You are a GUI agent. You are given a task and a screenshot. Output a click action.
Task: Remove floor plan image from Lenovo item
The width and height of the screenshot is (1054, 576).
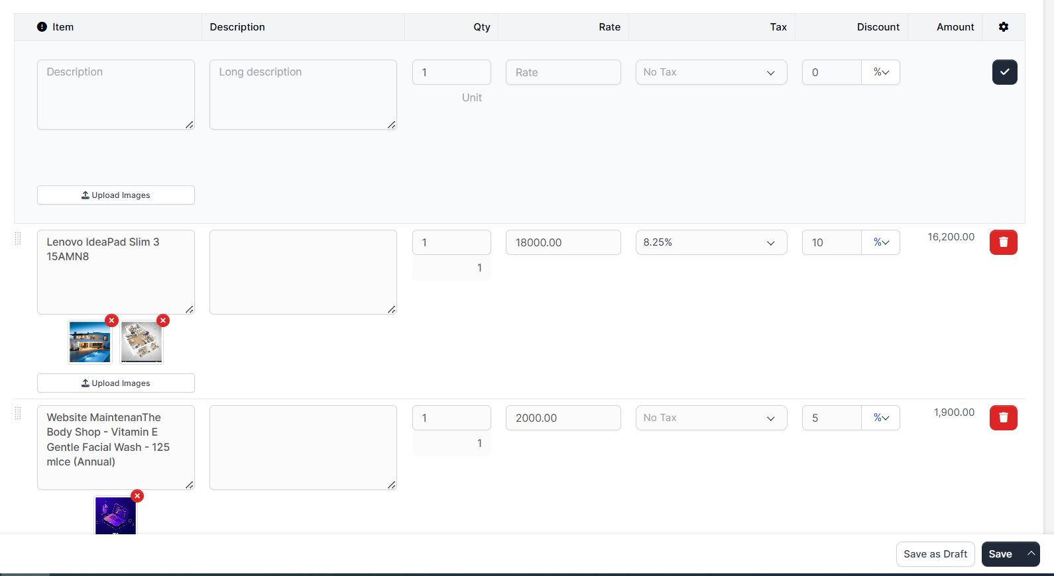pyautogui.click(x=163, y=320)
